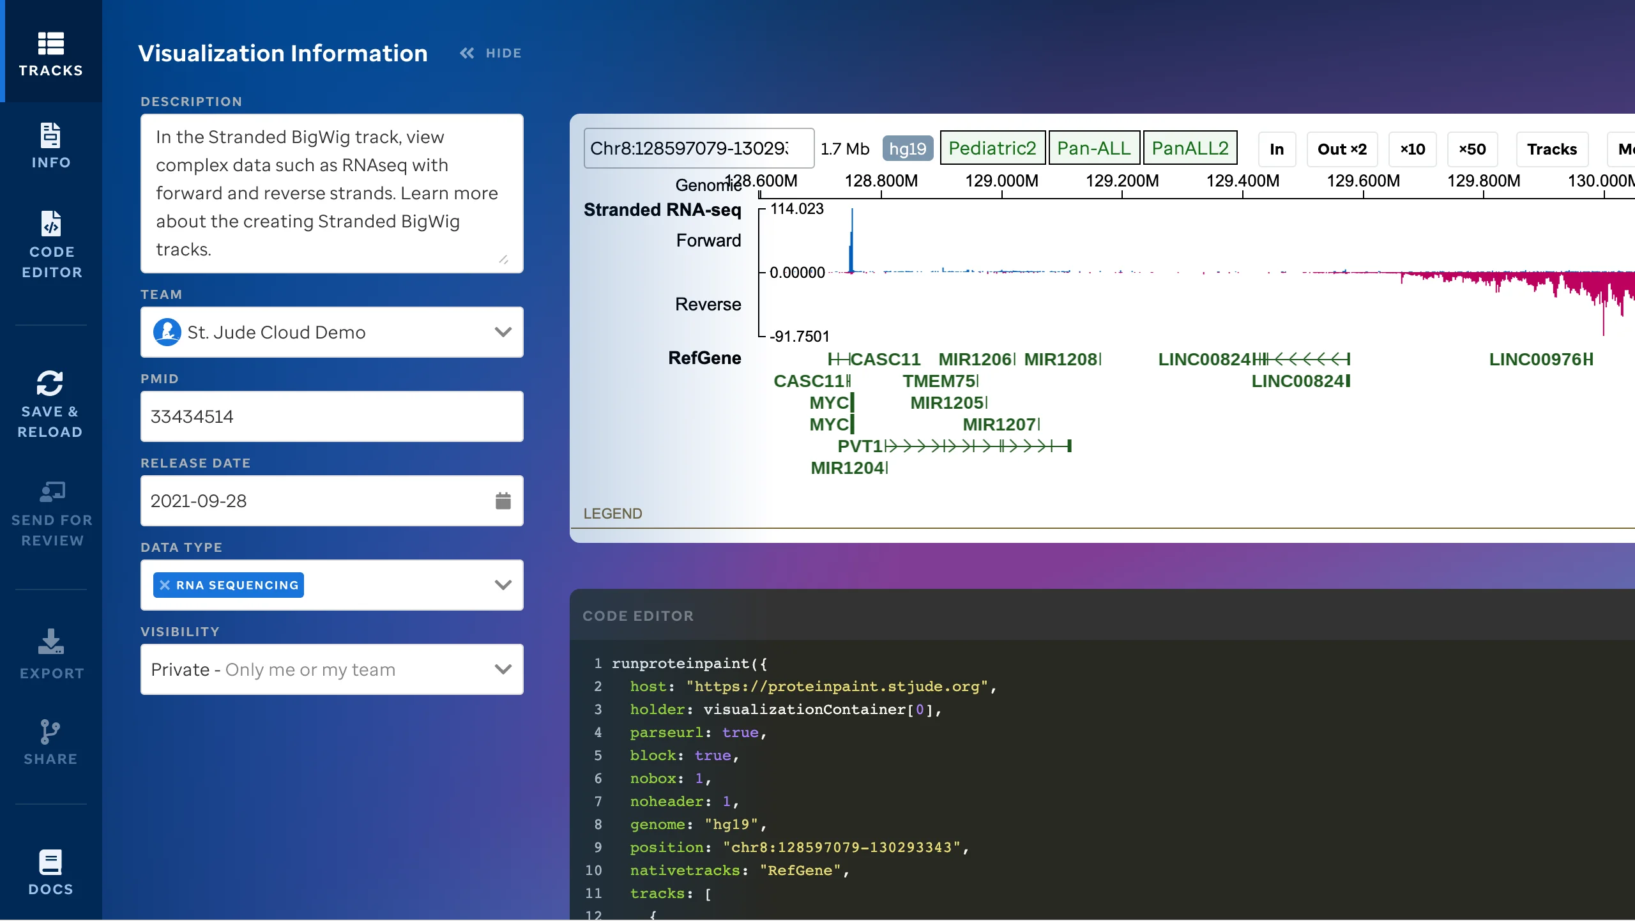Image resolution: width=1635 pixels, height=921 pixels.
Task: Expand the Data Type dropdown arrow
Action: coord(503,585)
